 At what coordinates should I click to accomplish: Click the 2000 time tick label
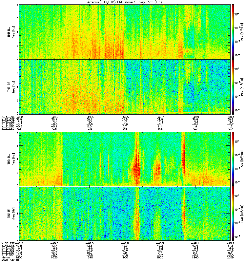tap(231, 257)
